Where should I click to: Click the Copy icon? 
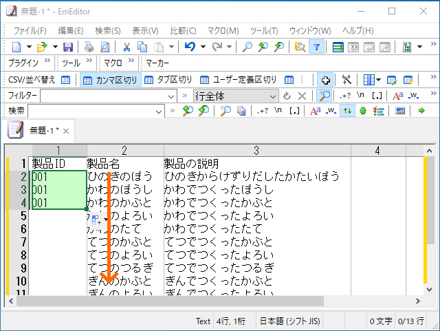click(x=142, y=47)
